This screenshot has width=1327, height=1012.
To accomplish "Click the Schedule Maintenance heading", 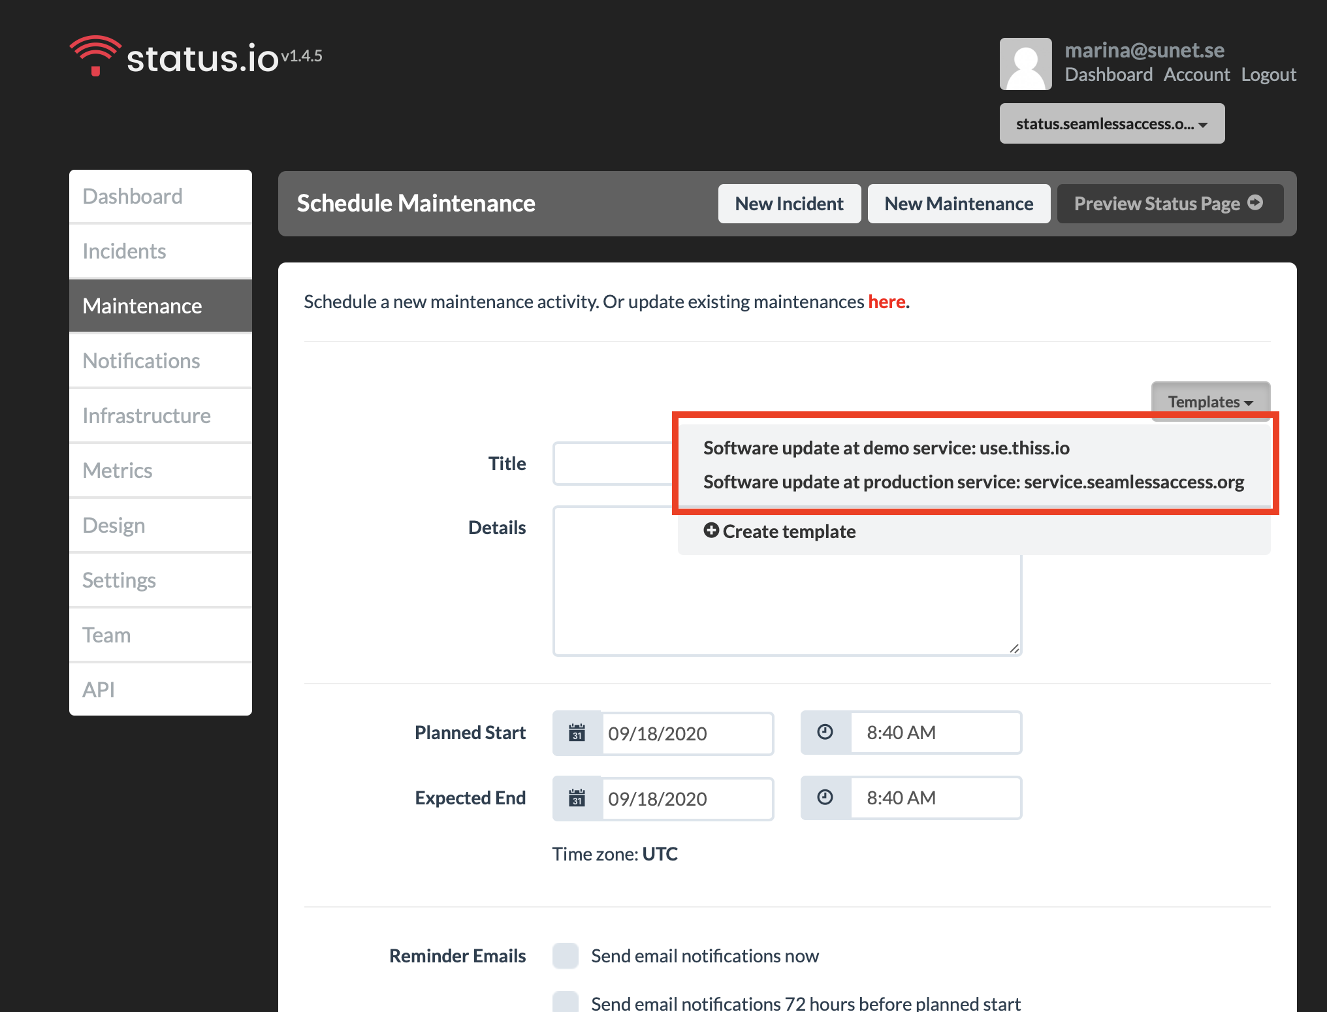I will click(416, 204).
